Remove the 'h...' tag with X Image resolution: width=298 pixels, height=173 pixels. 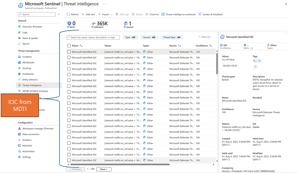260,61
